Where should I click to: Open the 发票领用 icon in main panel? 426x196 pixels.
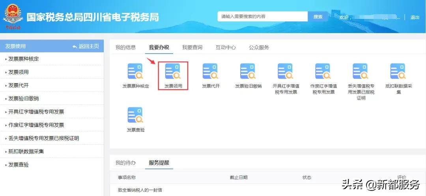(x=173, y=71)
